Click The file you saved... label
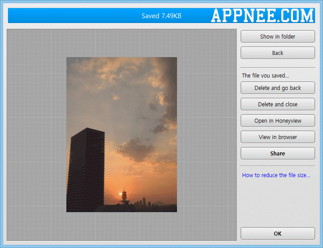The width and height of the screenshot is (323, 248). click(x=265, y=75)
